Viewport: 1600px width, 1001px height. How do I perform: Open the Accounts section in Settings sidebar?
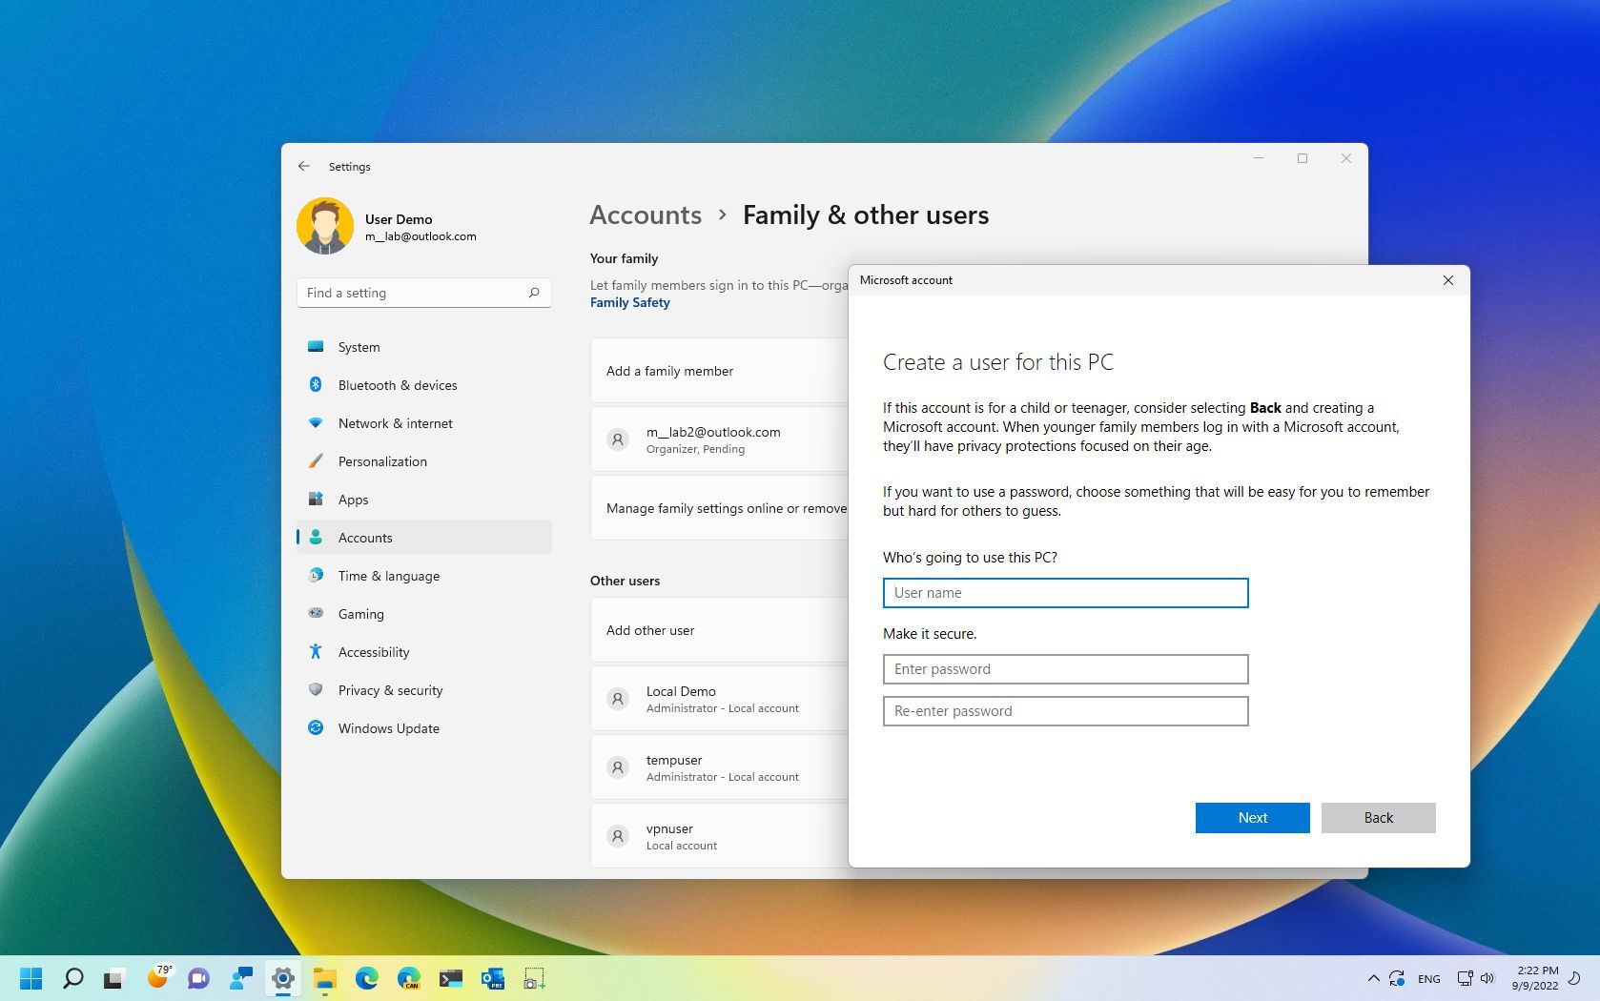pos(365,537)
